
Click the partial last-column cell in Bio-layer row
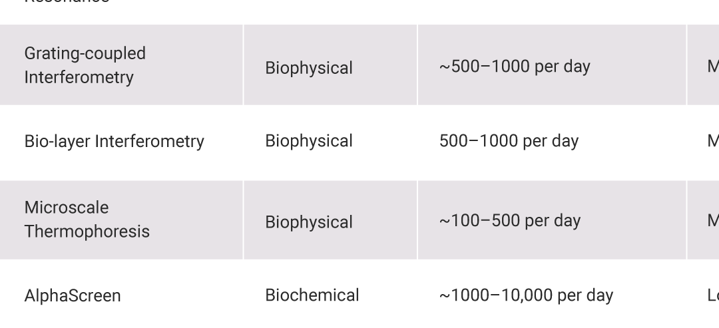[x=713, y=140]
